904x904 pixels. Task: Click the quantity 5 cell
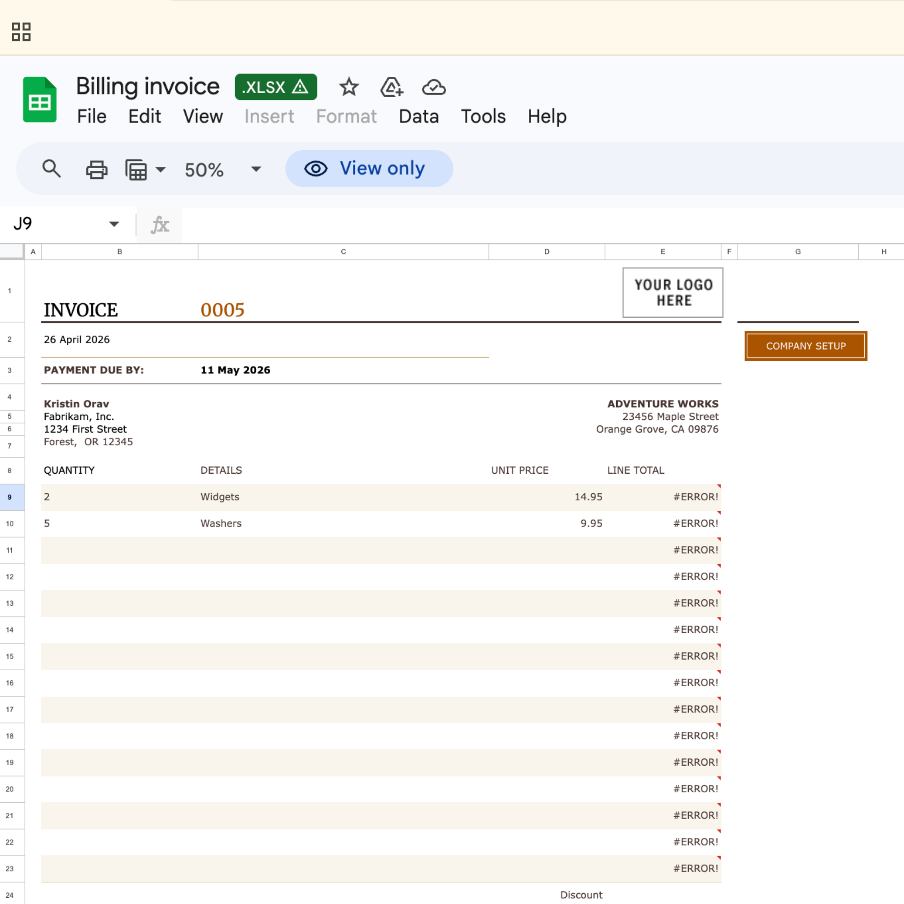120,523
